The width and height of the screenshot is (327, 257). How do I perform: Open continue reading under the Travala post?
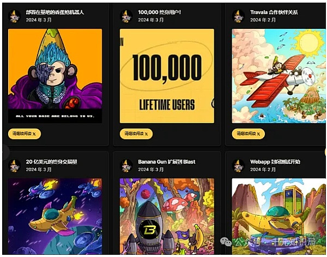coord(249,134)
